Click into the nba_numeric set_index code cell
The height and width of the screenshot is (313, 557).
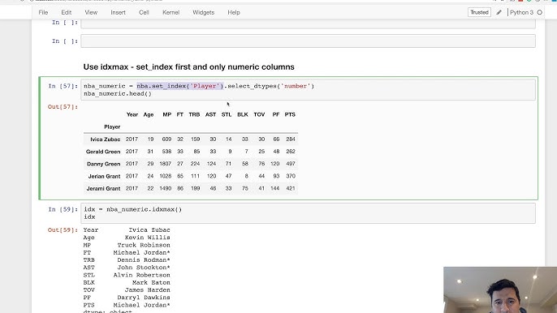tap(308, 90)
